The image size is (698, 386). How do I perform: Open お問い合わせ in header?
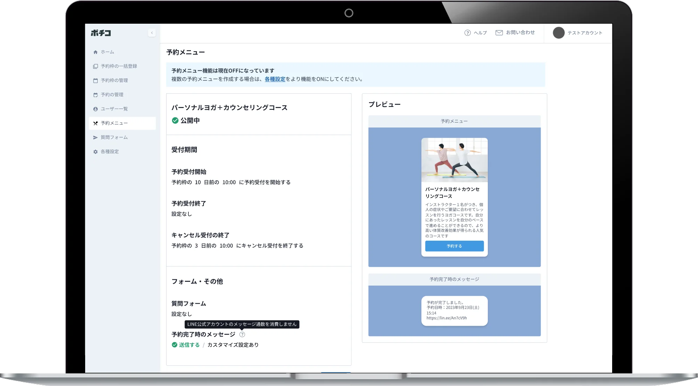click(520, 32)
